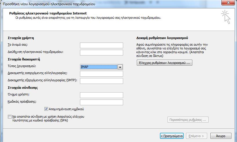Cancel the wizard with the 'Άκυρο' button
237x142 pixels.
click(221, 136)
